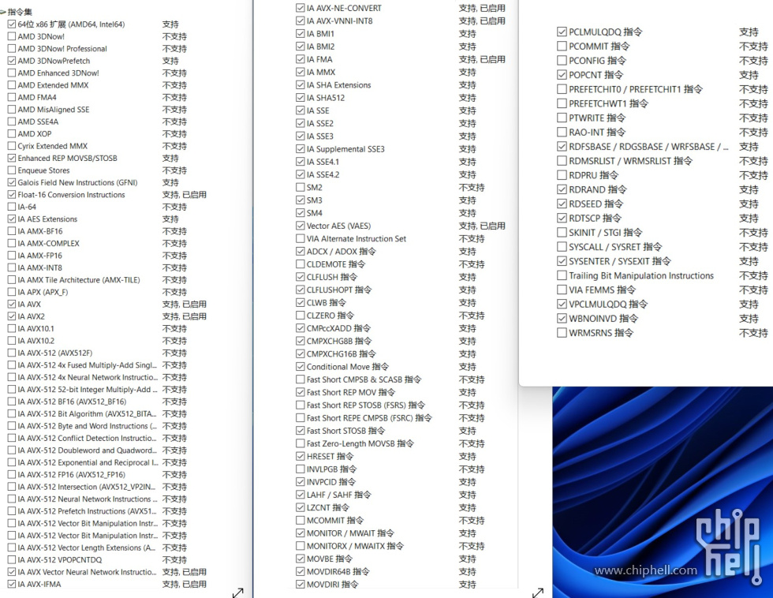Uncheck the RDRAND 指令 box
The width and height of the screenshot is (773, 598).
562,189
